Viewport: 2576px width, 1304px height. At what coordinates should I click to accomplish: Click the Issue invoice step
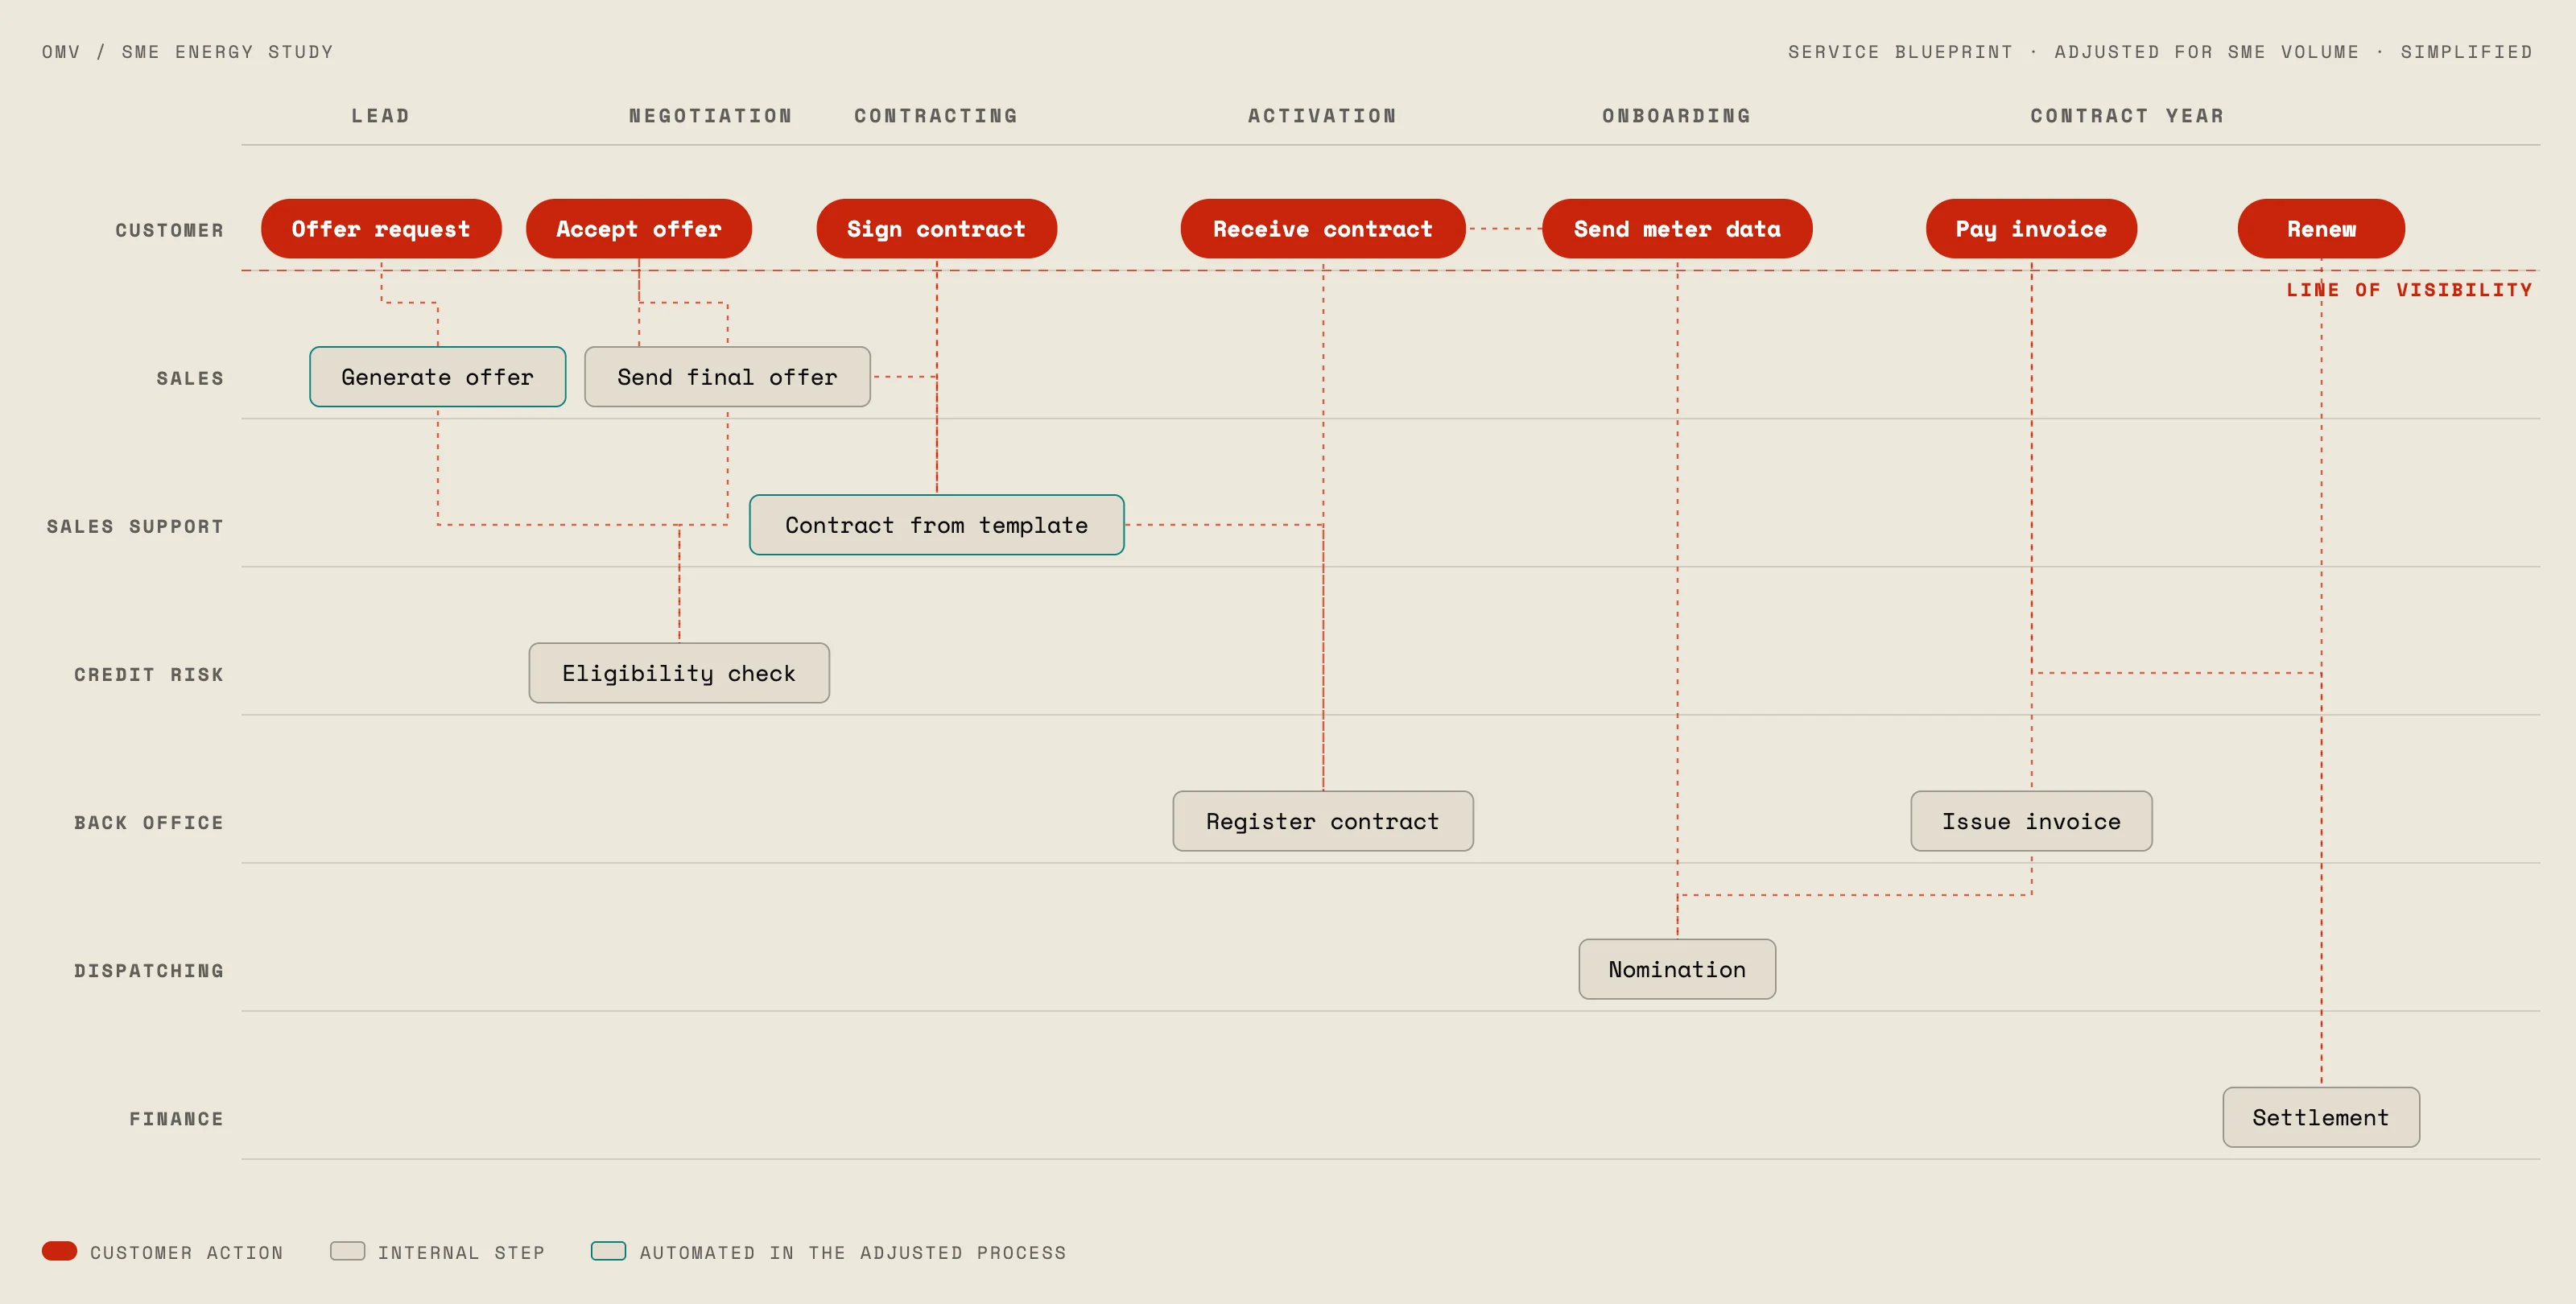[x=2031, y=821]
